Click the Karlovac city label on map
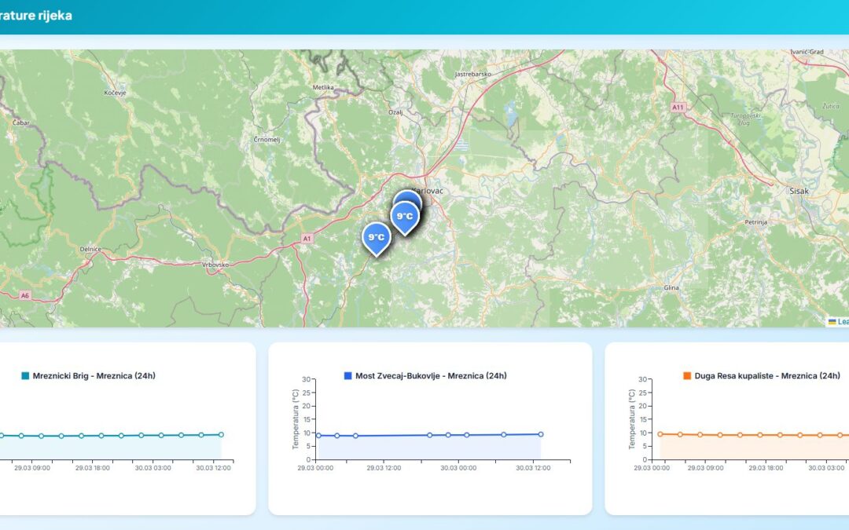 427,191
